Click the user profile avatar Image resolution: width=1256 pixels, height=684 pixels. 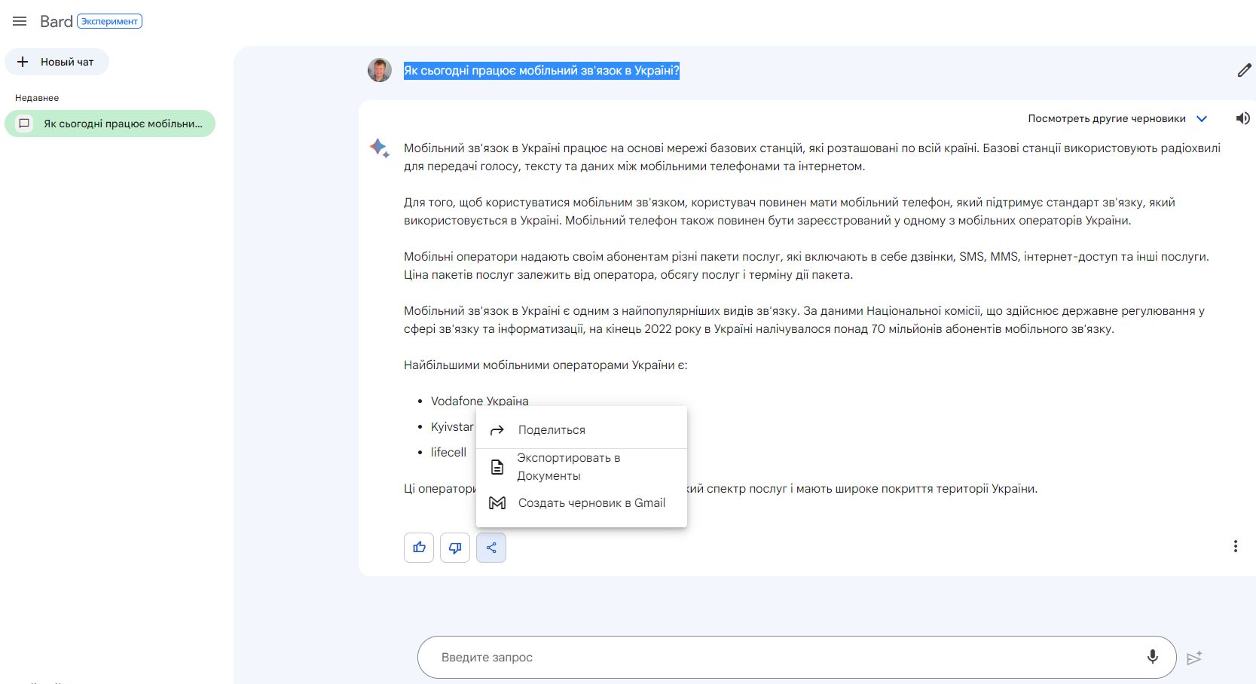click(380, 70)
